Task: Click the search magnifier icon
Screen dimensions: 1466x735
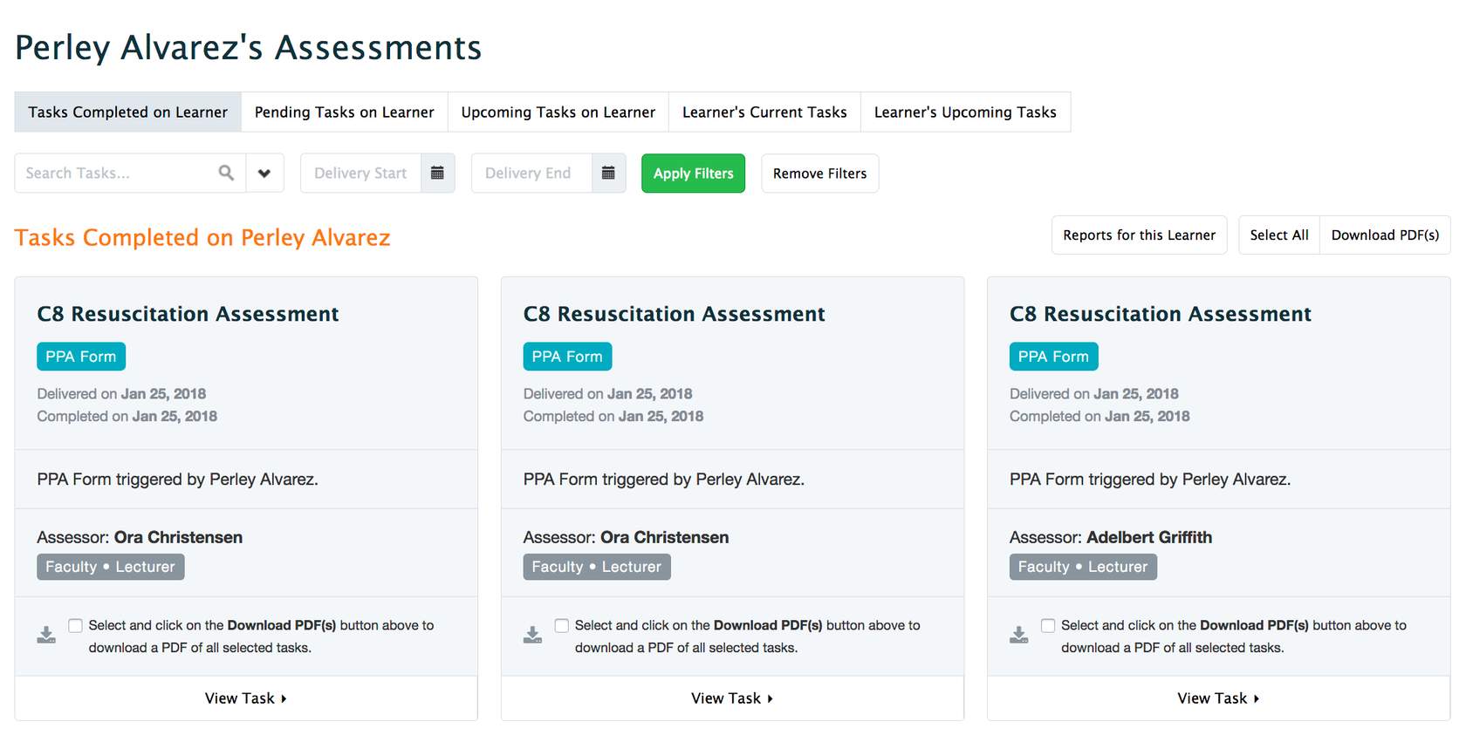Action: pyautogui.click(x=226, y=173)
